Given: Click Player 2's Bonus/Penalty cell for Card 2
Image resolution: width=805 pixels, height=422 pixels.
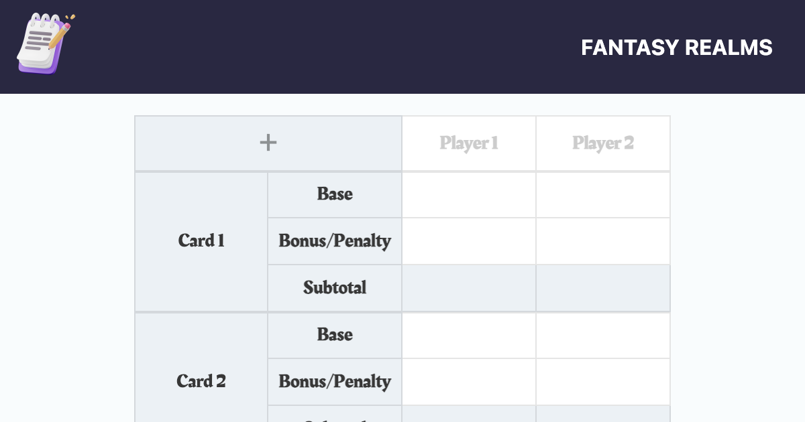Looking at the screenshot, I should click(602, 381).
